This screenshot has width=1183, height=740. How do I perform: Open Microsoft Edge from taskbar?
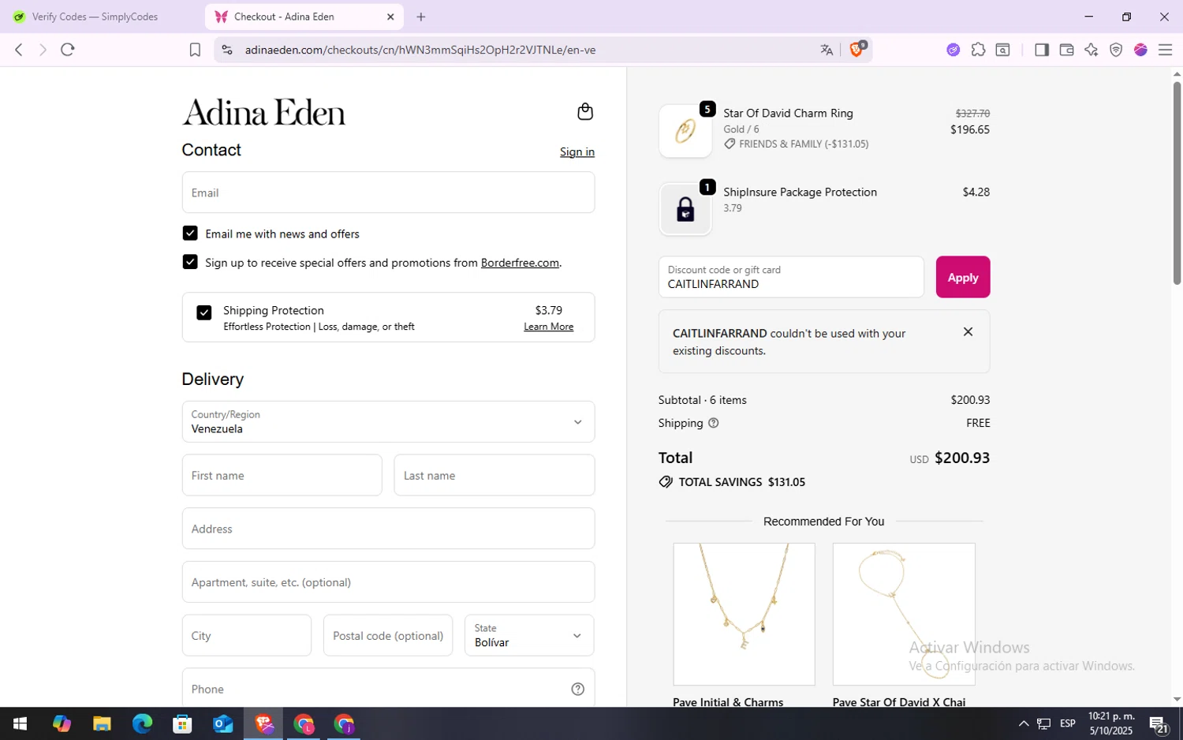(142, 723)
